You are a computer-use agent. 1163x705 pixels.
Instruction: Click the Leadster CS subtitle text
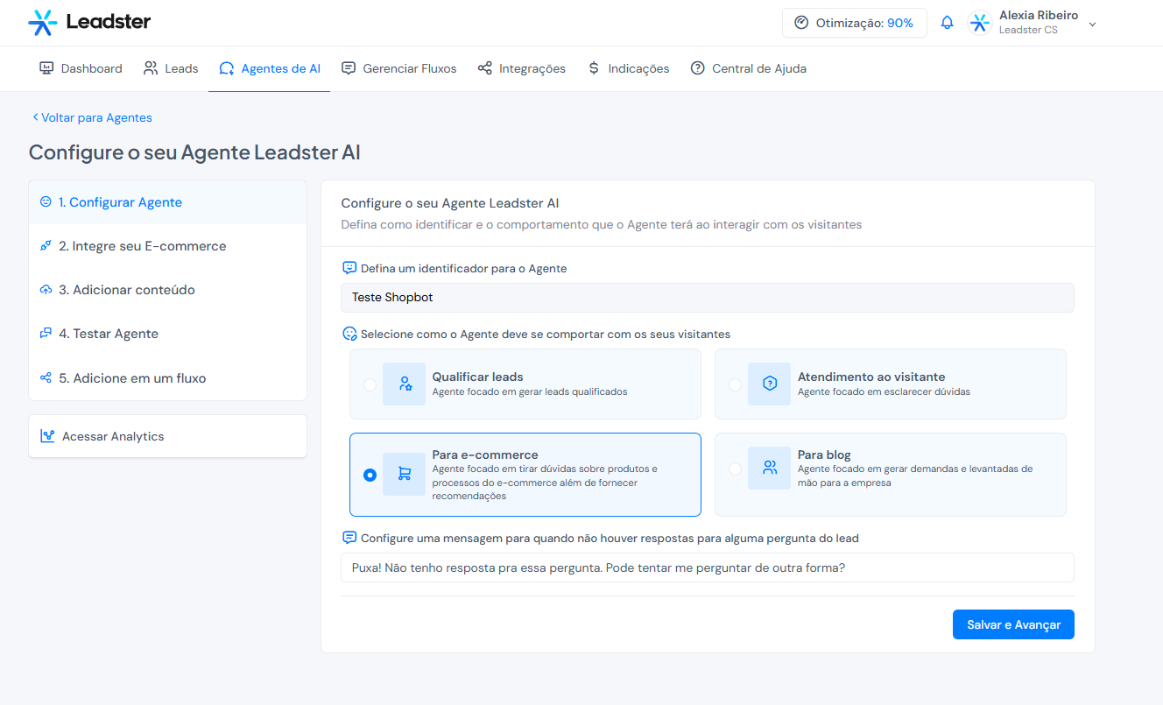click(x=1028, y=31)
